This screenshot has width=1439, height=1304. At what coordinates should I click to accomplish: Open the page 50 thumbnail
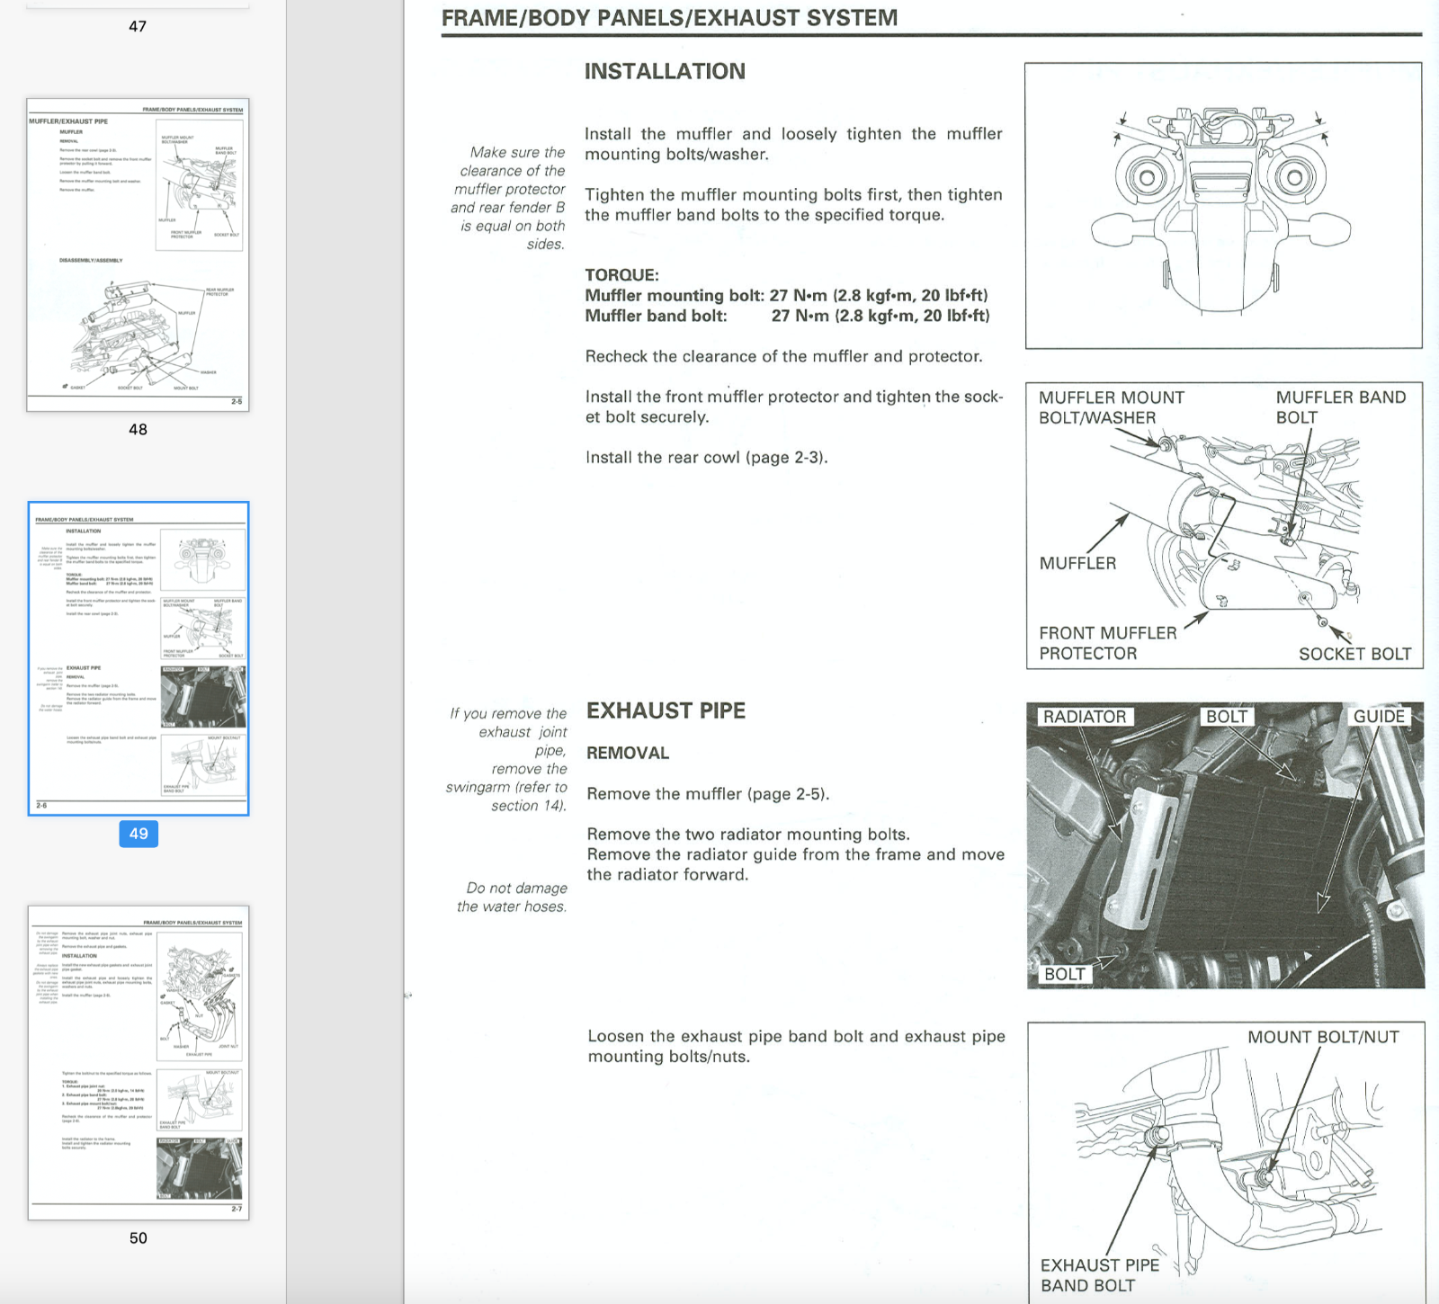pos(138,1062)
